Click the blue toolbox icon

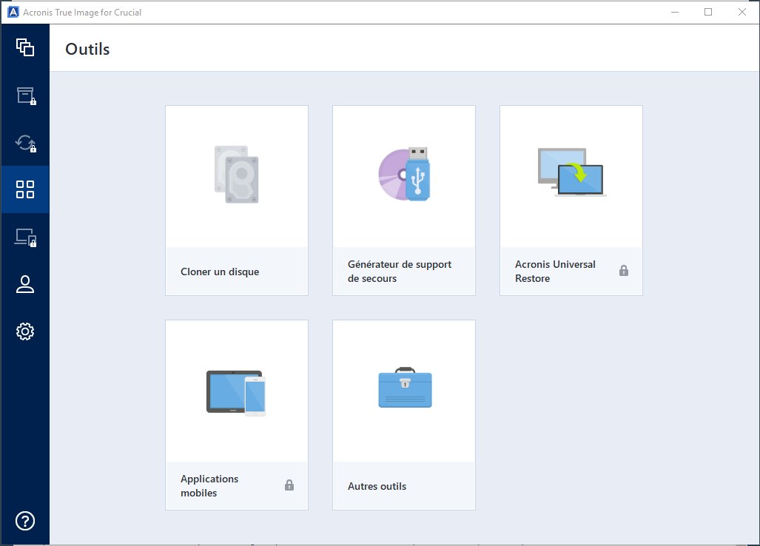(404, 387)
